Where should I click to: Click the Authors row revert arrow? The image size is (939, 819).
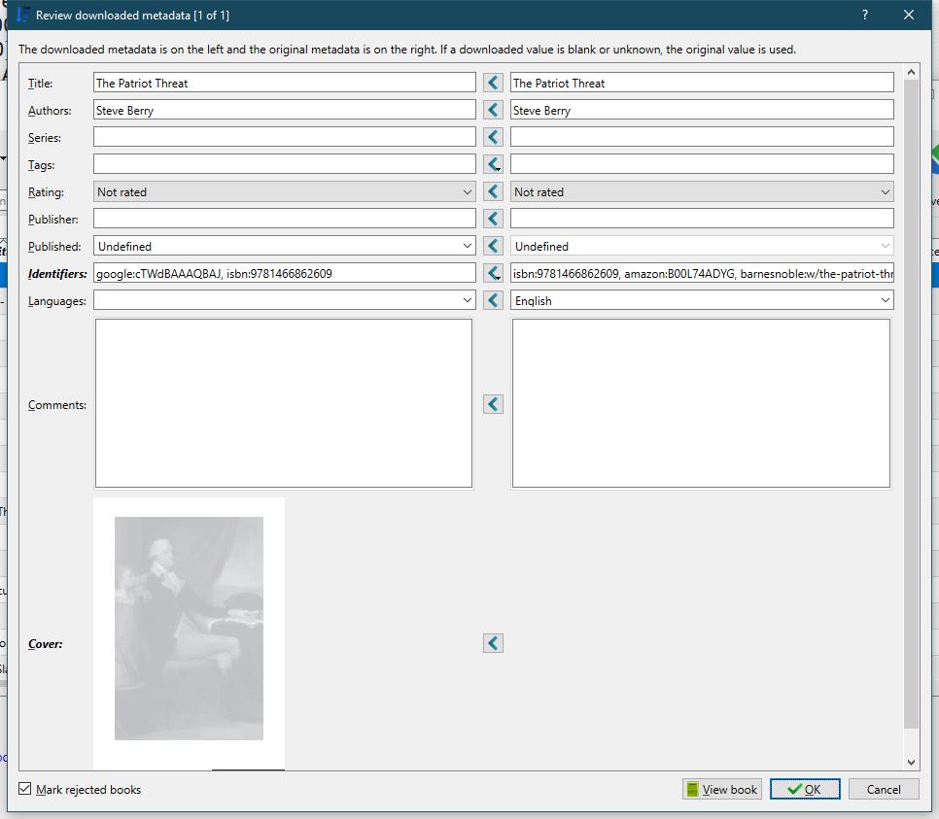[493, 110]
